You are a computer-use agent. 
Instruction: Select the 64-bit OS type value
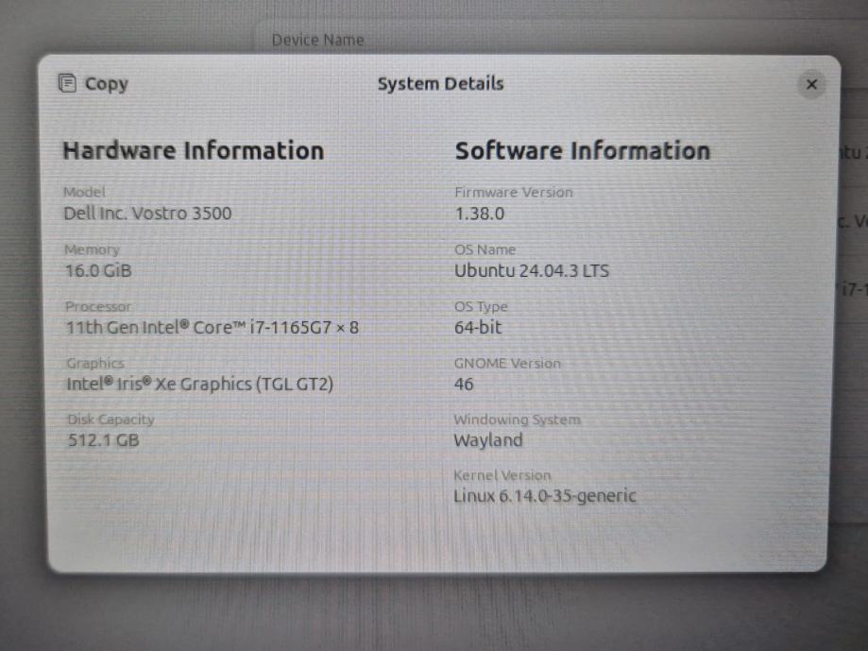point(478,327)
